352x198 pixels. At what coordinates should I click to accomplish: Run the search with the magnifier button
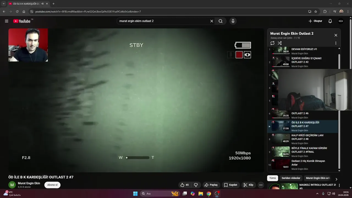point(221,21)
